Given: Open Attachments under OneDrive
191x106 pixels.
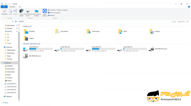Looking at the screenshot, I should (11, 50).
